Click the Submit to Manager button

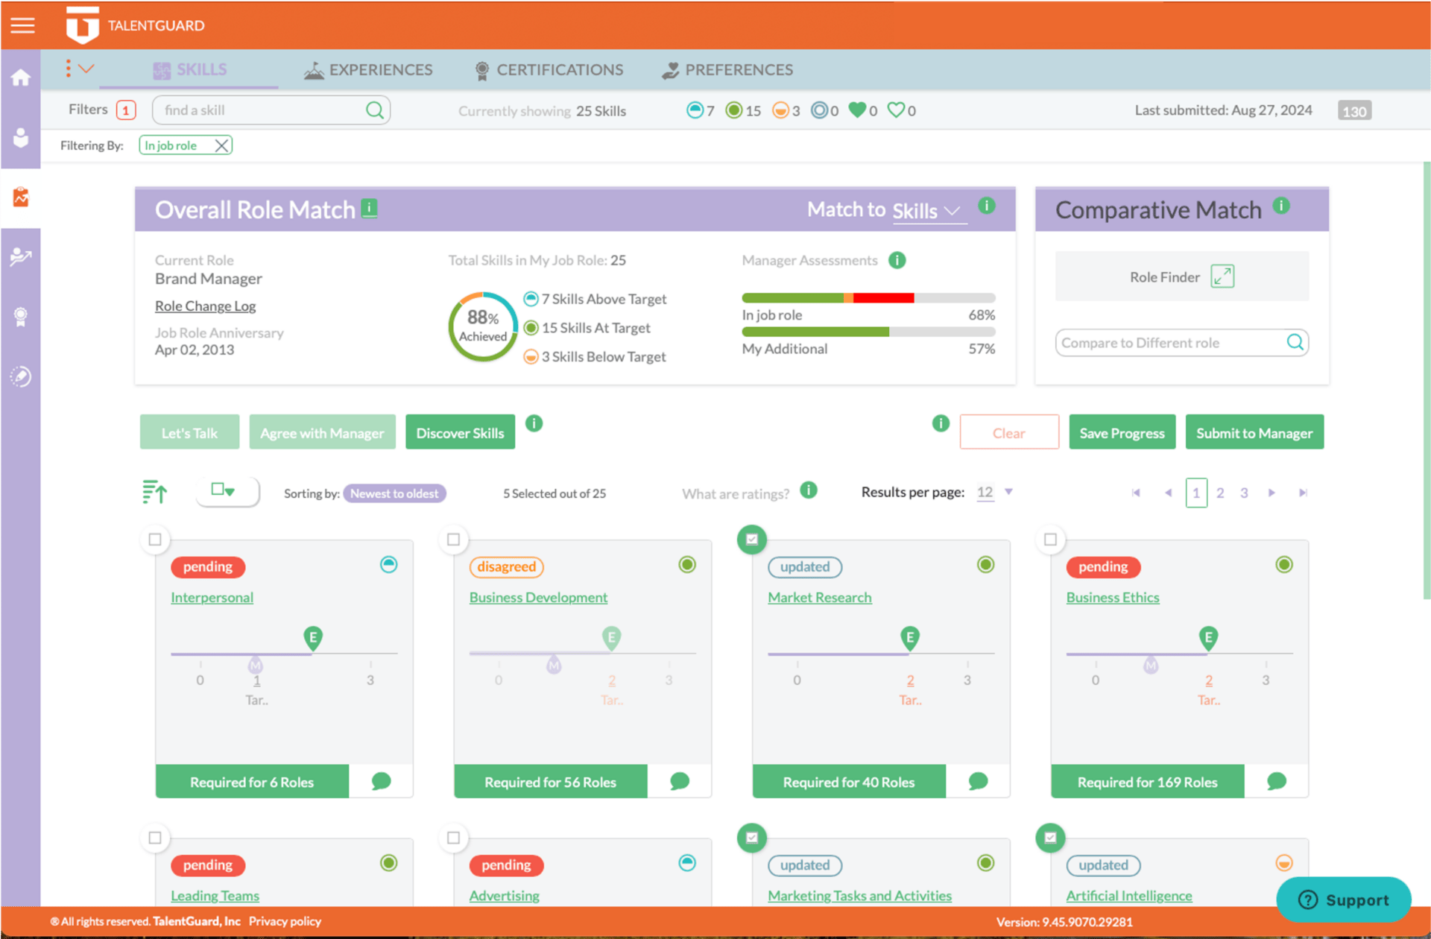tap(1252, 431)
